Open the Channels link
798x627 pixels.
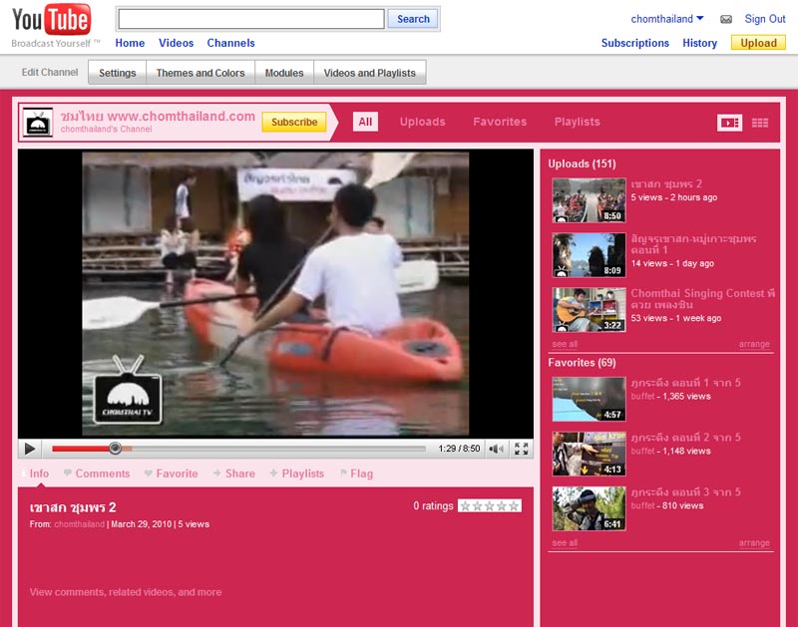point(230,43)
